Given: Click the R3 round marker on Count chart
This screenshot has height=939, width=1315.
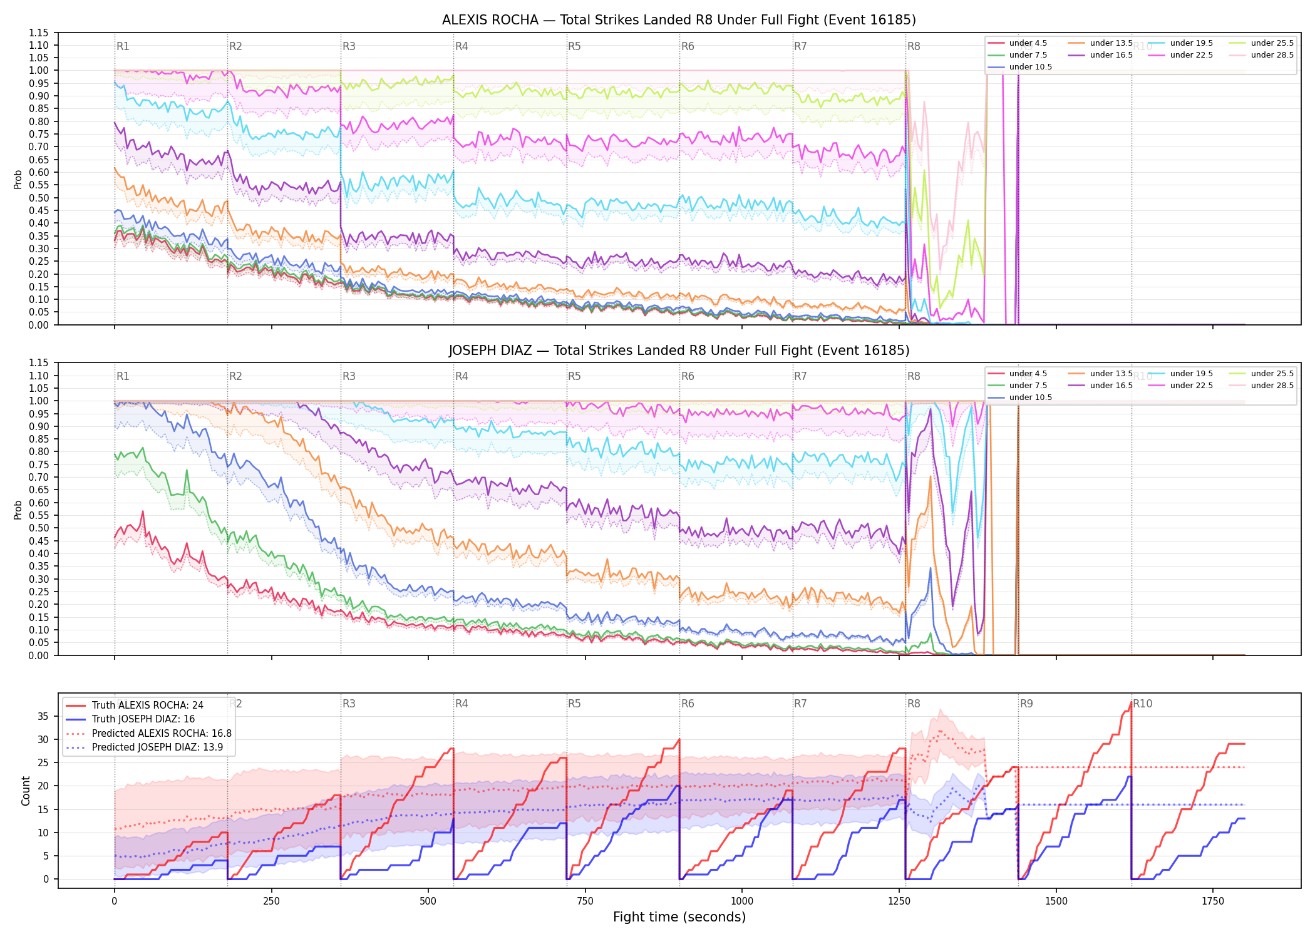Looking at the screenshot, I should click(349, 704).
